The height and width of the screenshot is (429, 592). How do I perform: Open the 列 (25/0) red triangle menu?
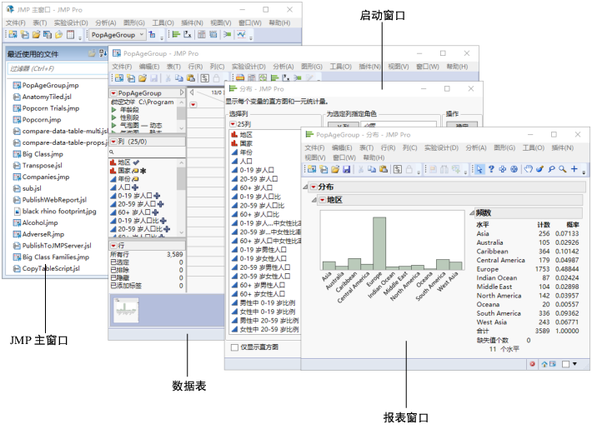coord(113,142)
